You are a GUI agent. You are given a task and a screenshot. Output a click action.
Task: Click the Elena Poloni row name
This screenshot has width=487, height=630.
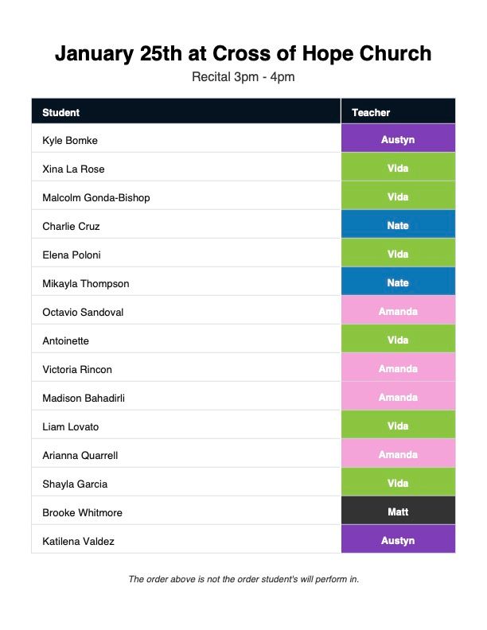coord(72,255)
